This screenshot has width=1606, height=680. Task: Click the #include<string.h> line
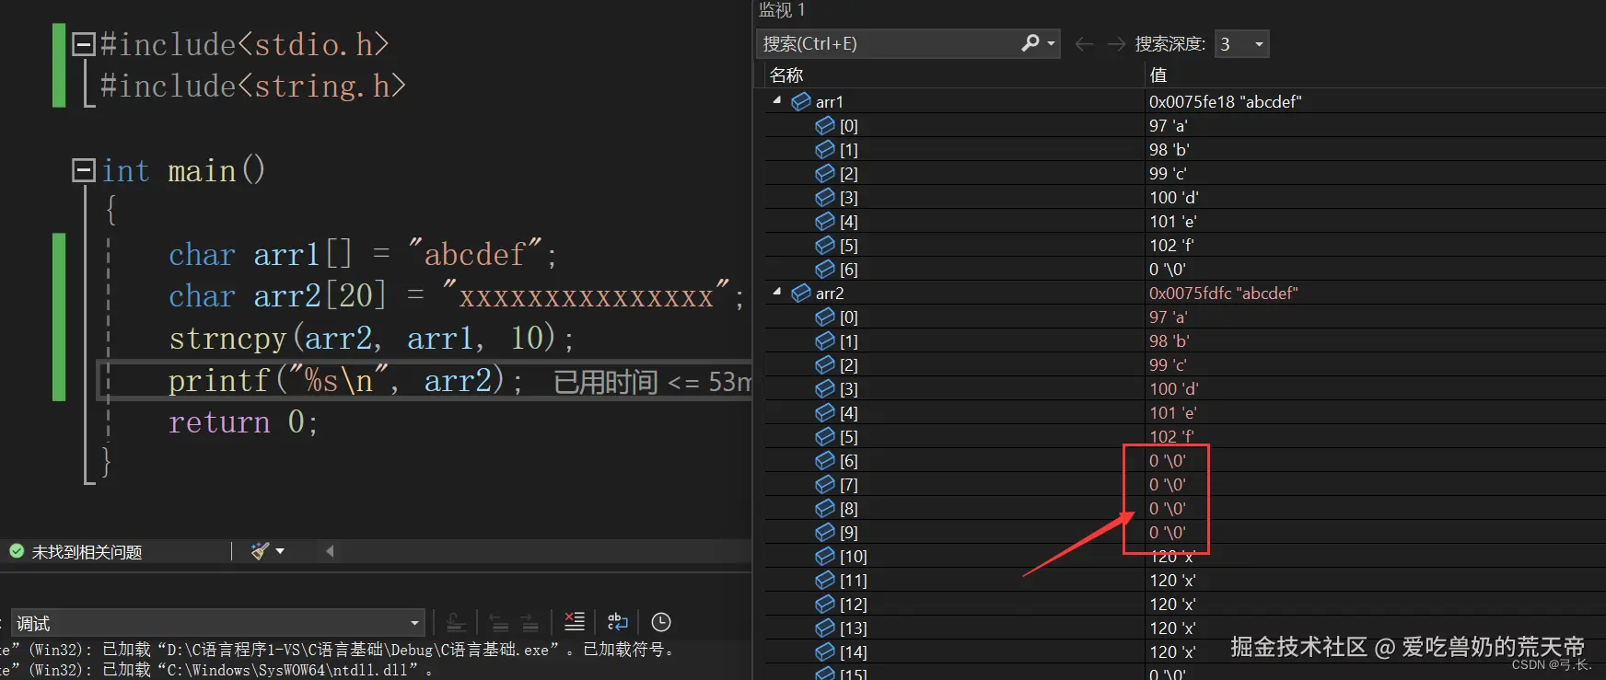point(253,86)
